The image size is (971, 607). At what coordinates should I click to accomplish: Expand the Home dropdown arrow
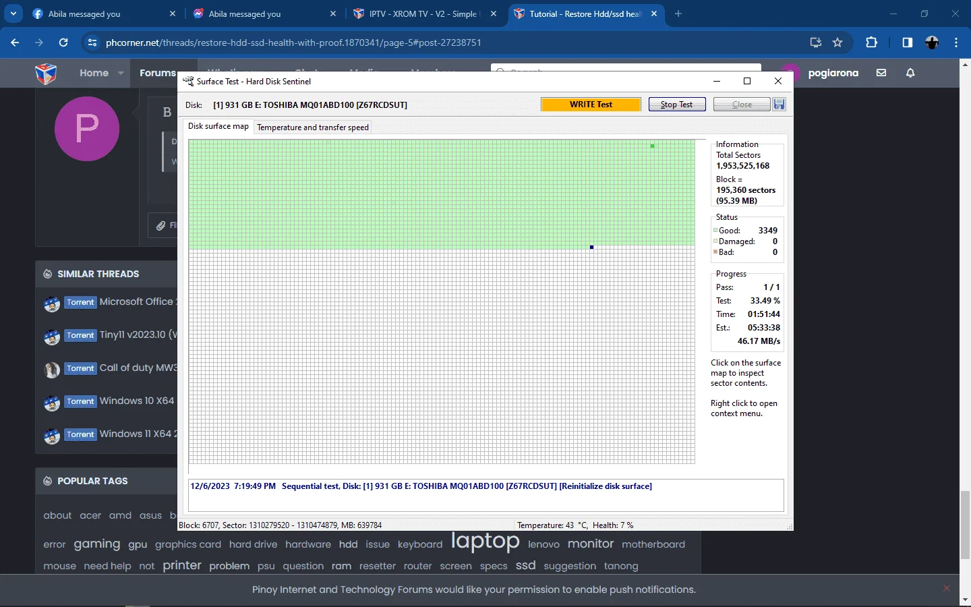coord(121,73)
